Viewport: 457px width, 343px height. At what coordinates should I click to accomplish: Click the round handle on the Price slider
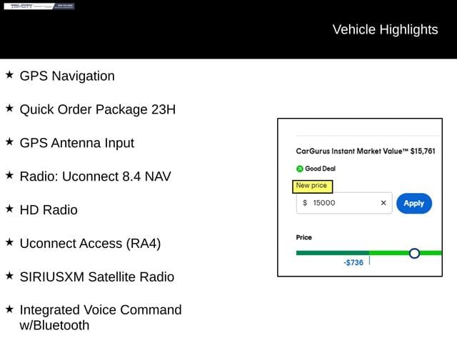pos(414,253)
